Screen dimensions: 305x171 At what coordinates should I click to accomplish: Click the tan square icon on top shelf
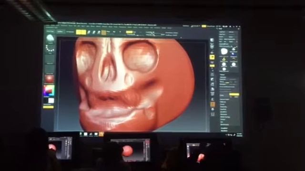click(x=104, y=32)
